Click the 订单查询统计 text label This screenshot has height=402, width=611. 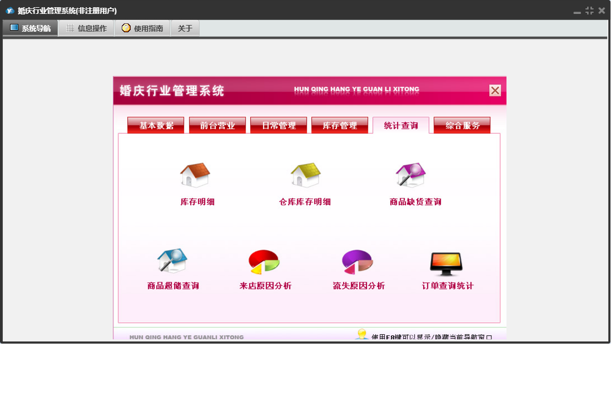[448, 286]
